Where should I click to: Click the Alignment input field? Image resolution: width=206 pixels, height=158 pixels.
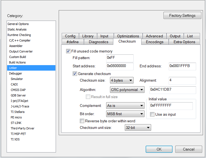[182, 81]
